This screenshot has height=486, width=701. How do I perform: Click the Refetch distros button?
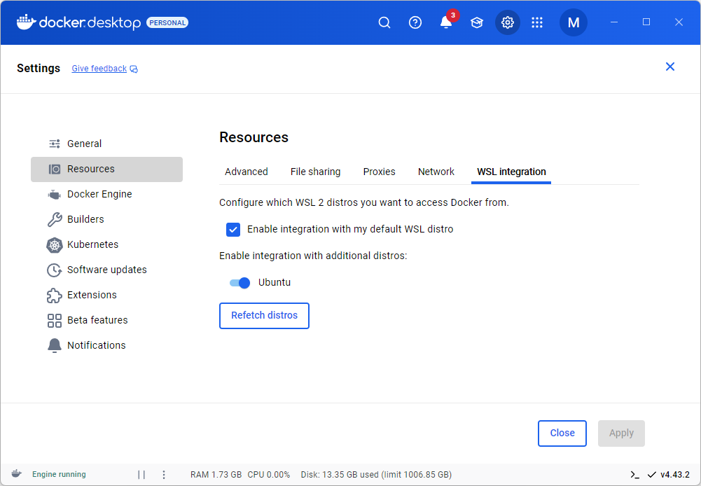(x=264, y=316)
